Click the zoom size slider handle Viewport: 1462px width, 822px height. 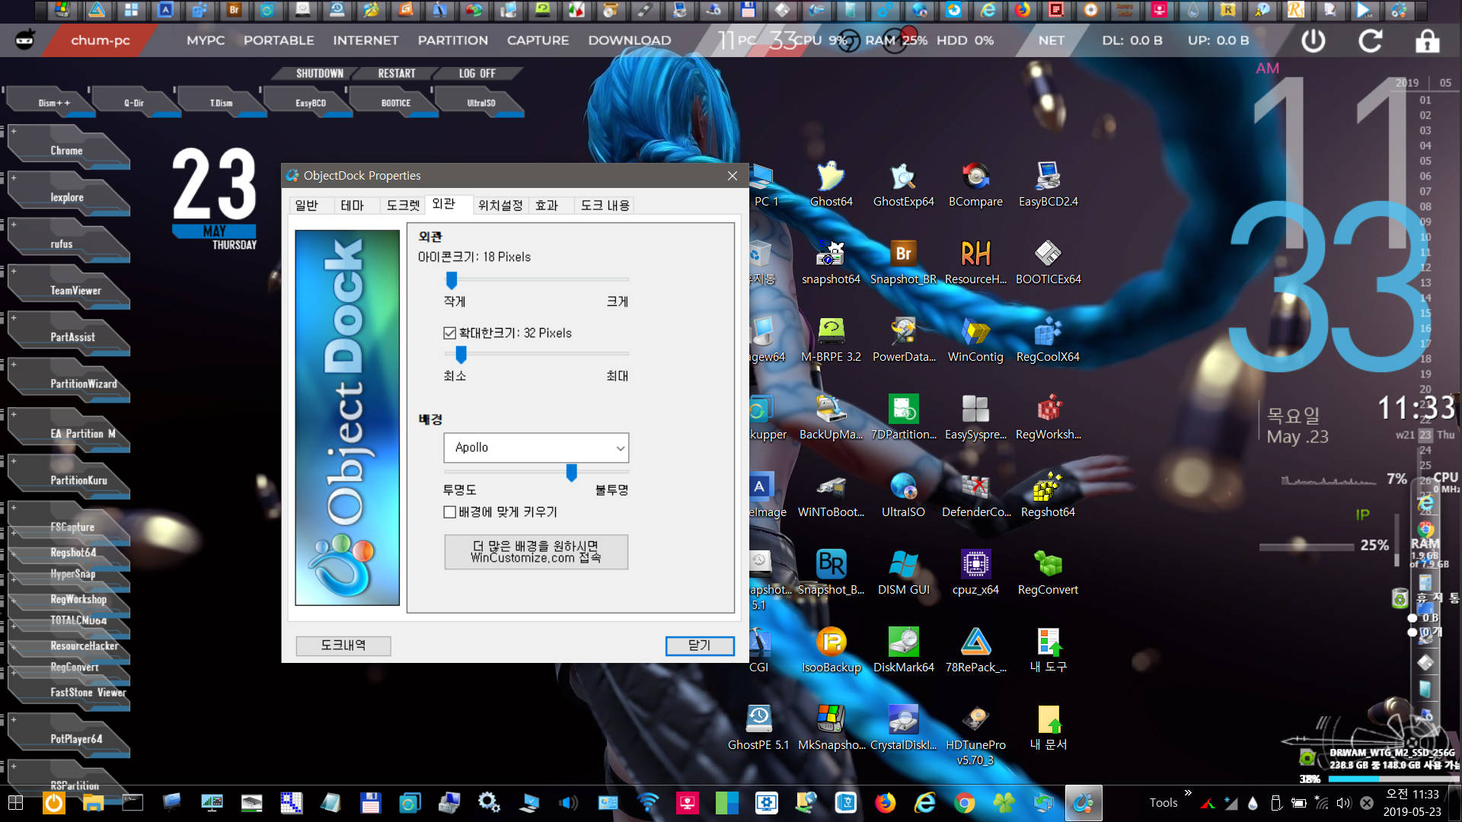pyautogui.click(x=461, y=354)
